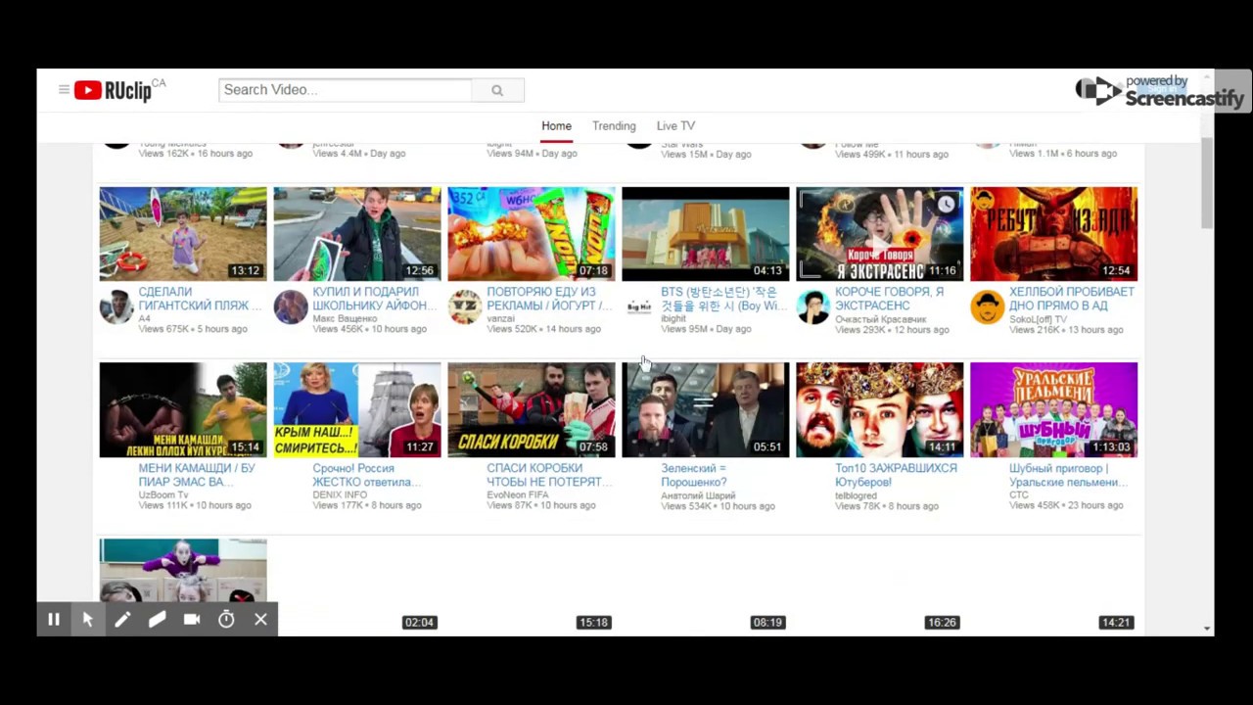Toggle the Screencastify webcam camera icon

pyautogui.click(x=192, y=620)
